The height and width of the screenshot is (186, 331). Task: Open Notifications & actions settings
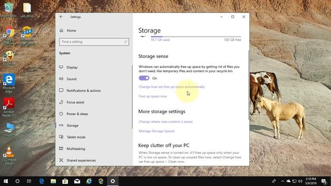84,90
